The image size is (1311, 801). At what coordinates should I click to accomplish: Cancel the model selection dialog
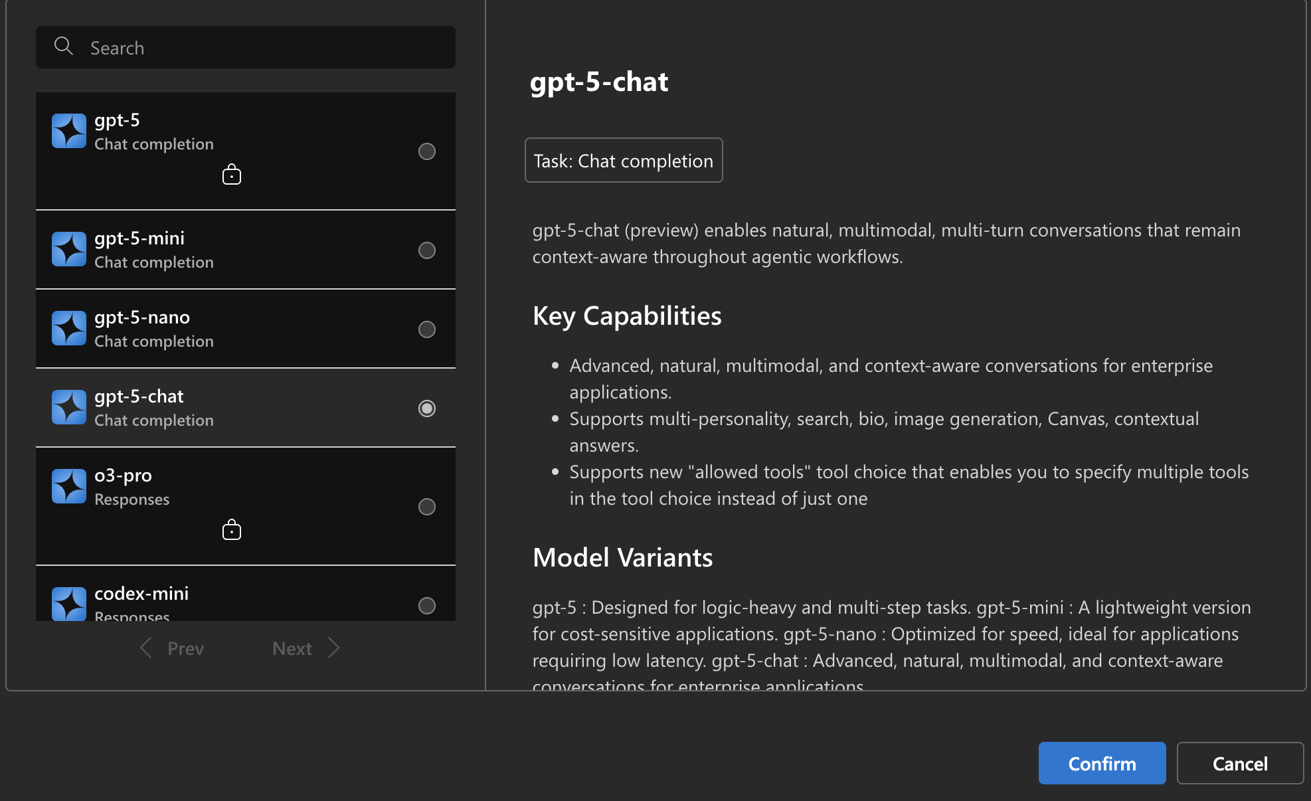point(1240,763)
